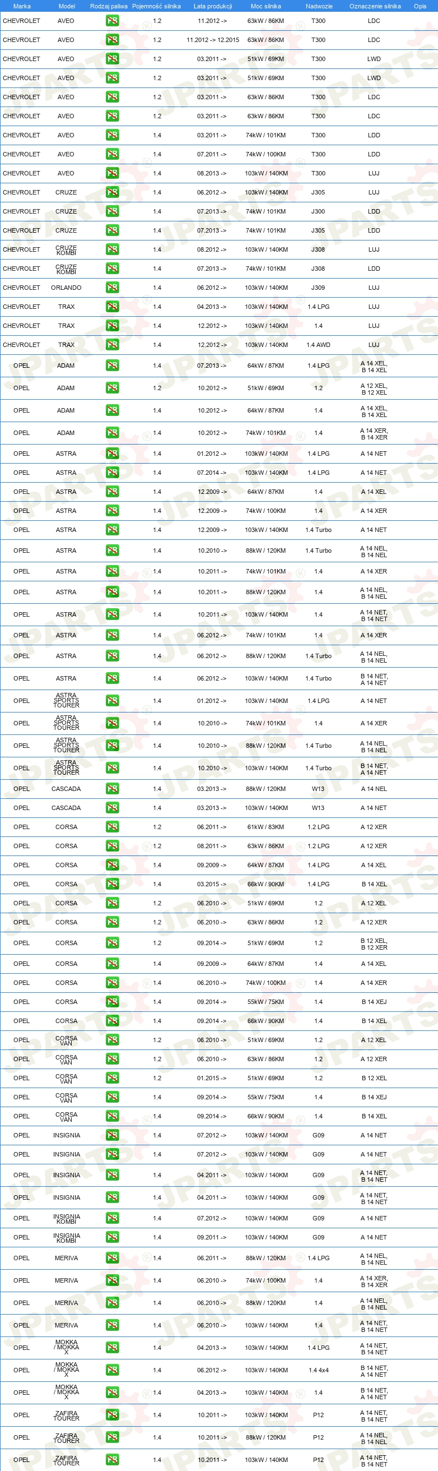The height and width of the screenshot is (1471, 438).
Task: Click the Opis column header
Action: point(420,6)
